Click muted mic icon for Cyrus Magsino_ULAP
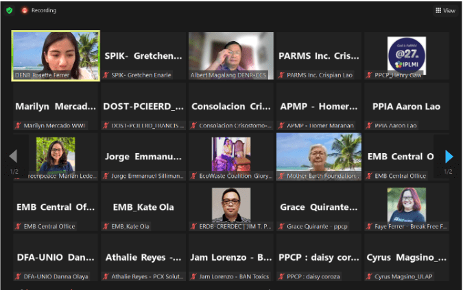The width and height of the screenshot is (463, 290). [x=370, y=276]
